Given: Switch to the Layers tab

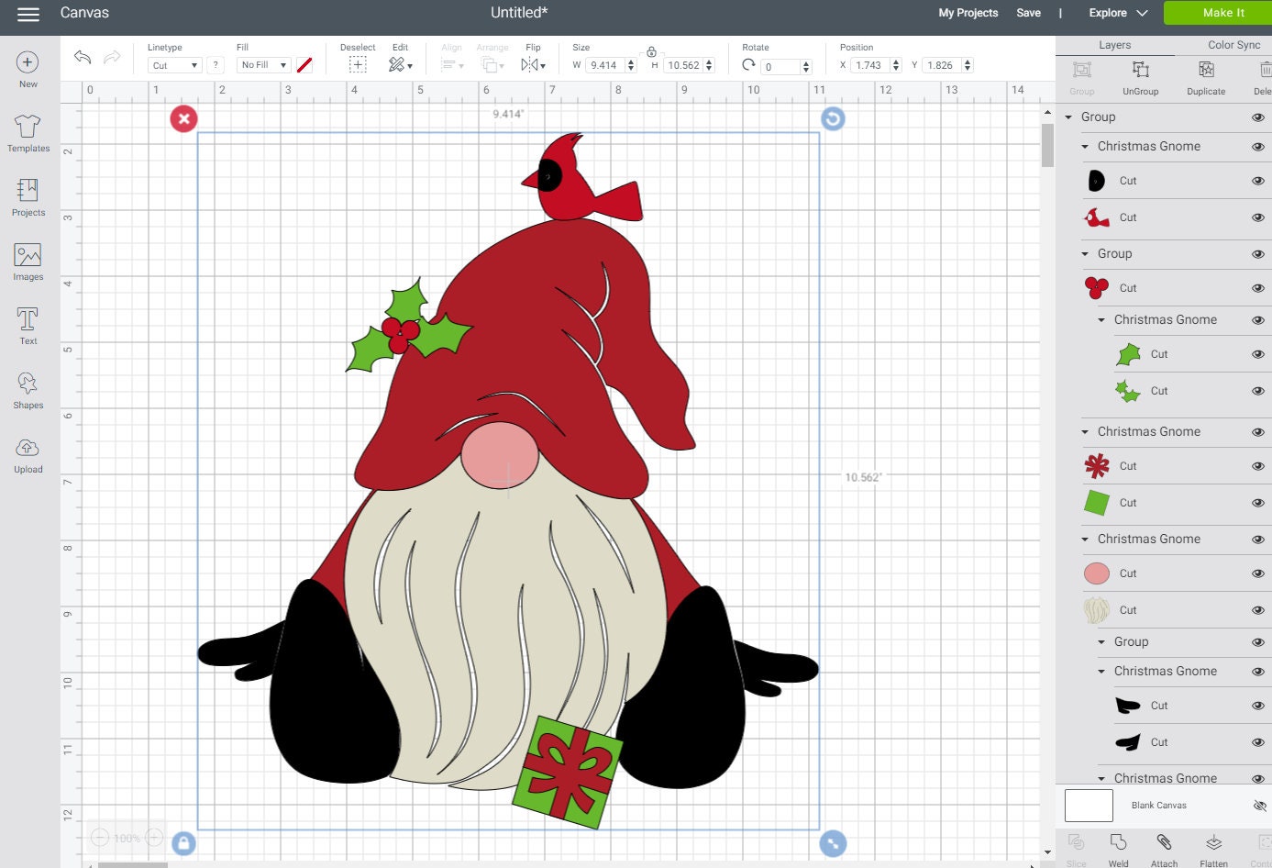Looking at the screenshot, I should (x=1114, y=45).
